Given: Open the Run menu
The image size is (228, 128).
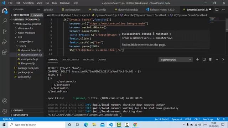Looking at the screenshot, I should click(54, 3).
